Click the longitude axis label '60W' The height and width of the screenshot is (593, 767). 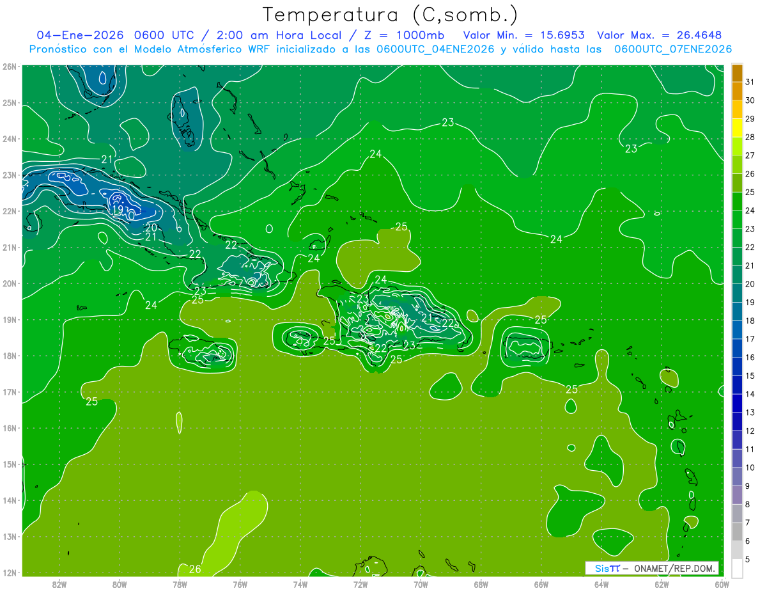click(x=722, y=583)
